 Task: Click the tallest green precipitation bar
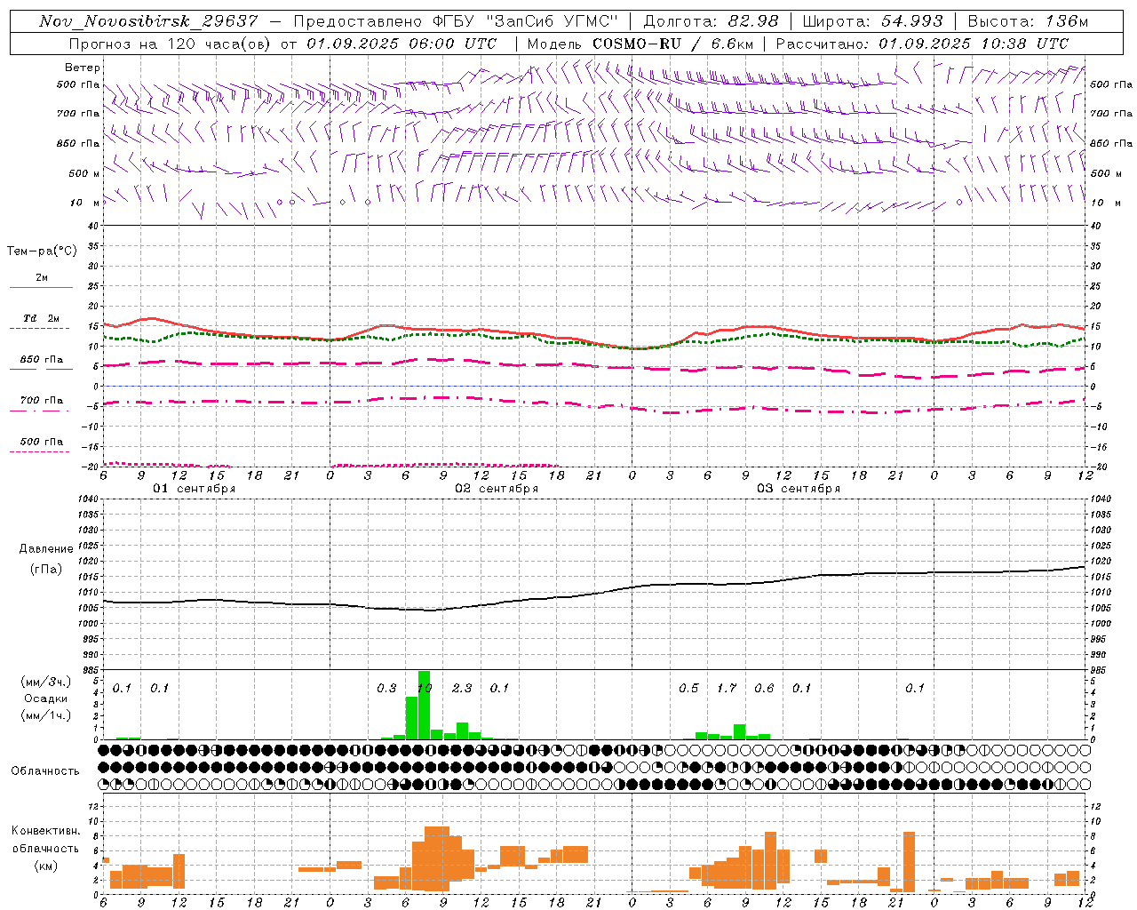point(425,705)
